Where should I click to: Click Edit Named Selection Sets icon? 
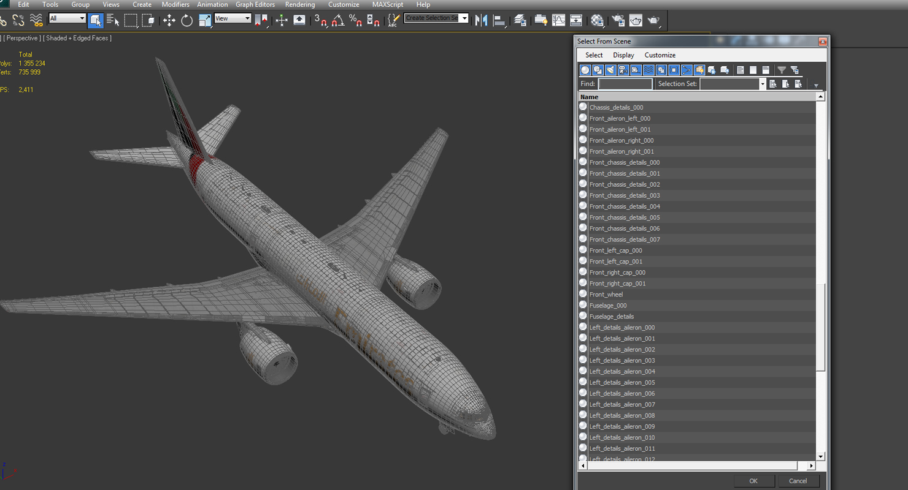(393, 20)
